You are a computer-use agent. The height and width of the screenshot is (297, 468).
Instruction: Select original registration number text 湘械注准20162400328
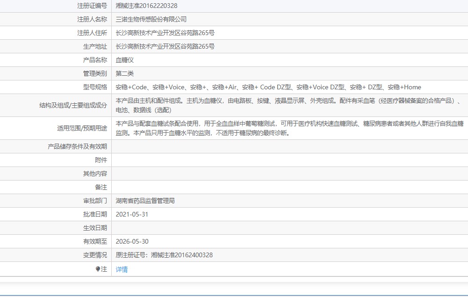point(182,255)
